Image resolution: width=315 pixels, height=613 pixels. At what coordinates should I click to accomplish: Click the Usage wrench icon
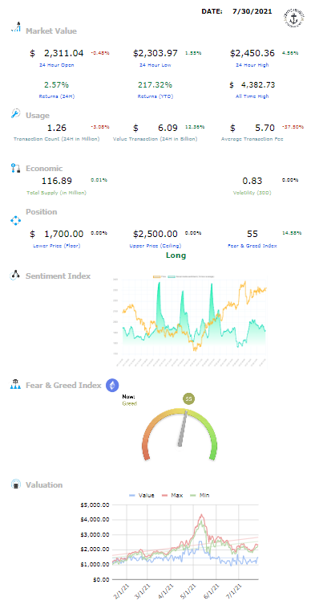point(14,114)
